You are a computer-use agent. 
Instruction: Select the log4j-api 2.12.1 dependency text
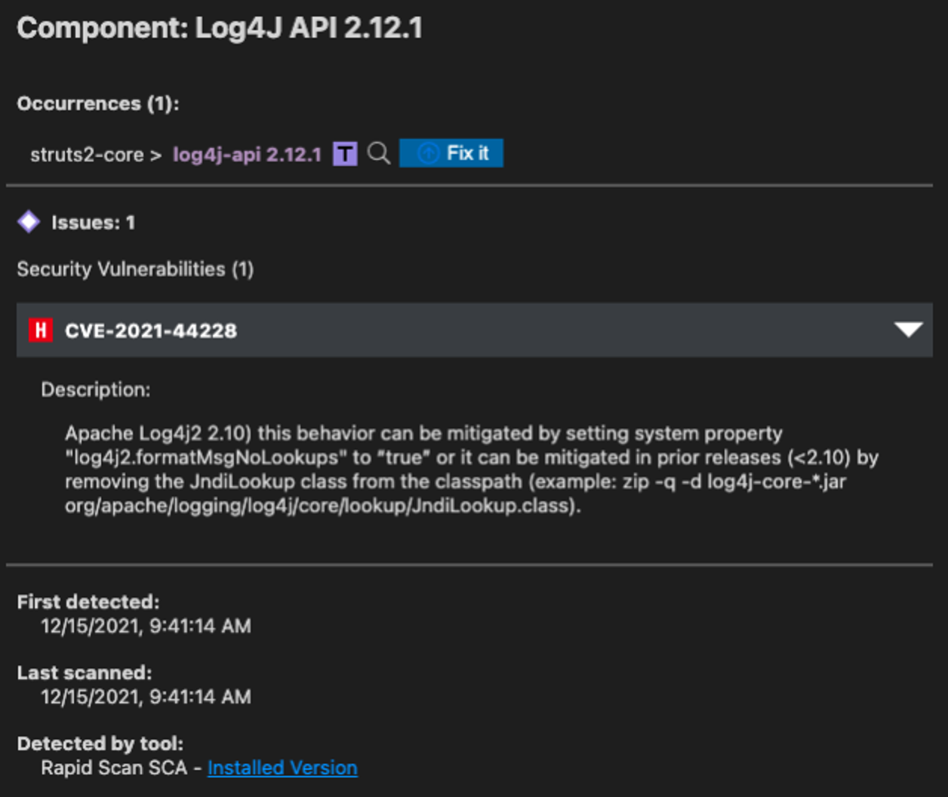247,153
